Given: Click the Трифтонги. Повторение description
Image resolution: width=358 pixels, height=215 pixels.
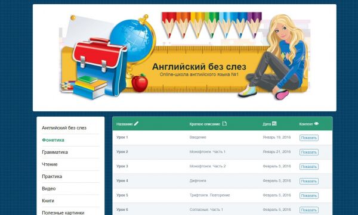Looking at the screenshot, I should (x=209, y=195).
